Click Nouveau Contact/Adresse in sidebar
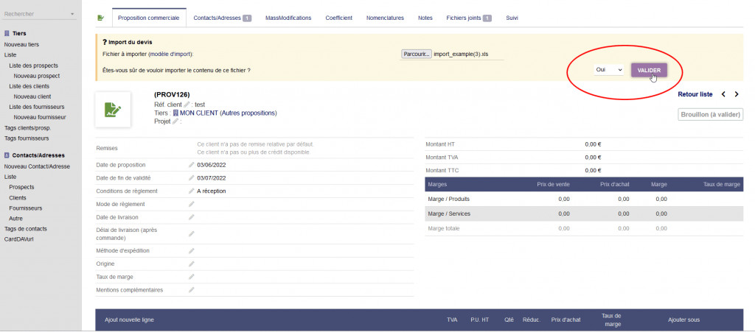This screenshot has height=332, width=755. pos(37,166)
